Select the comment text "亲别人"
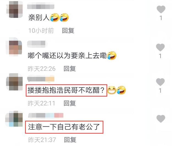This screenshot has height=149, width=176. coord(39,18)
